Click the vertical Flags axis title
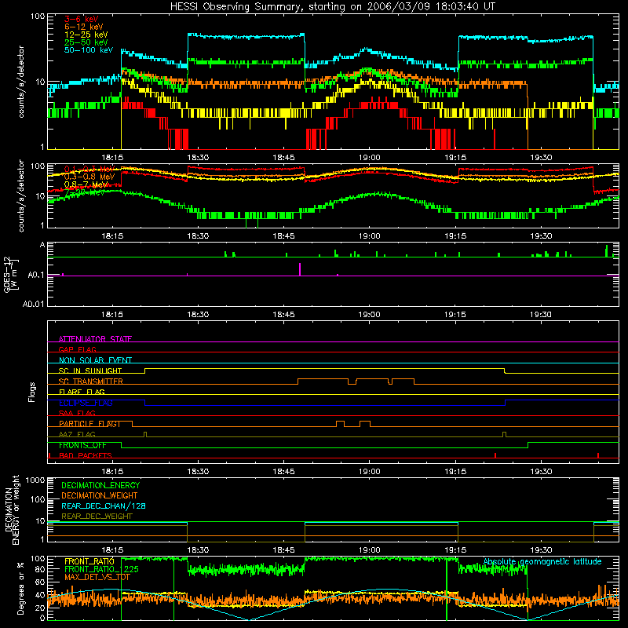 pos(32,392)
